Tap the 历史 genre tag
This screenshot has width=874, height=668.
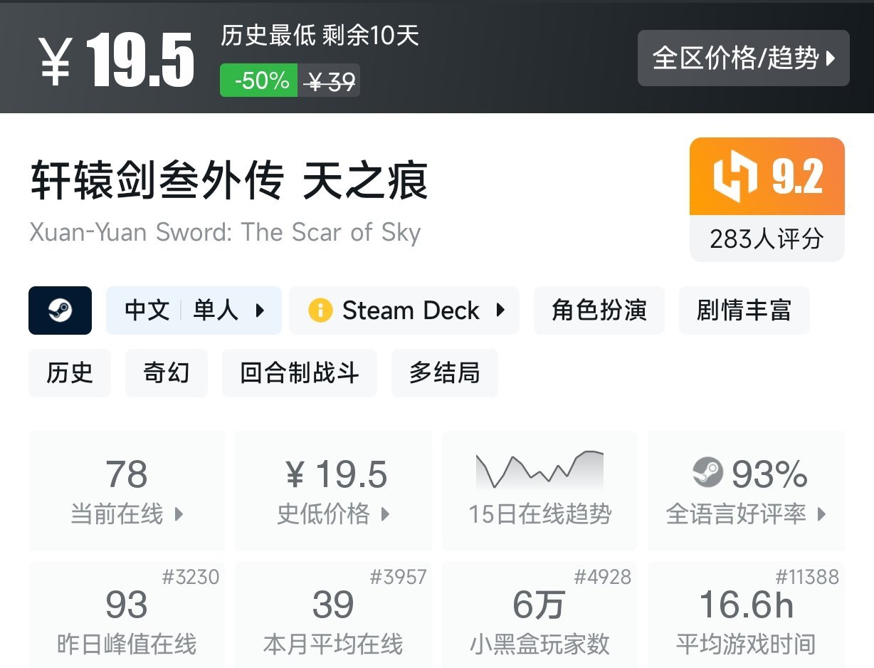[x=70, y=373]
